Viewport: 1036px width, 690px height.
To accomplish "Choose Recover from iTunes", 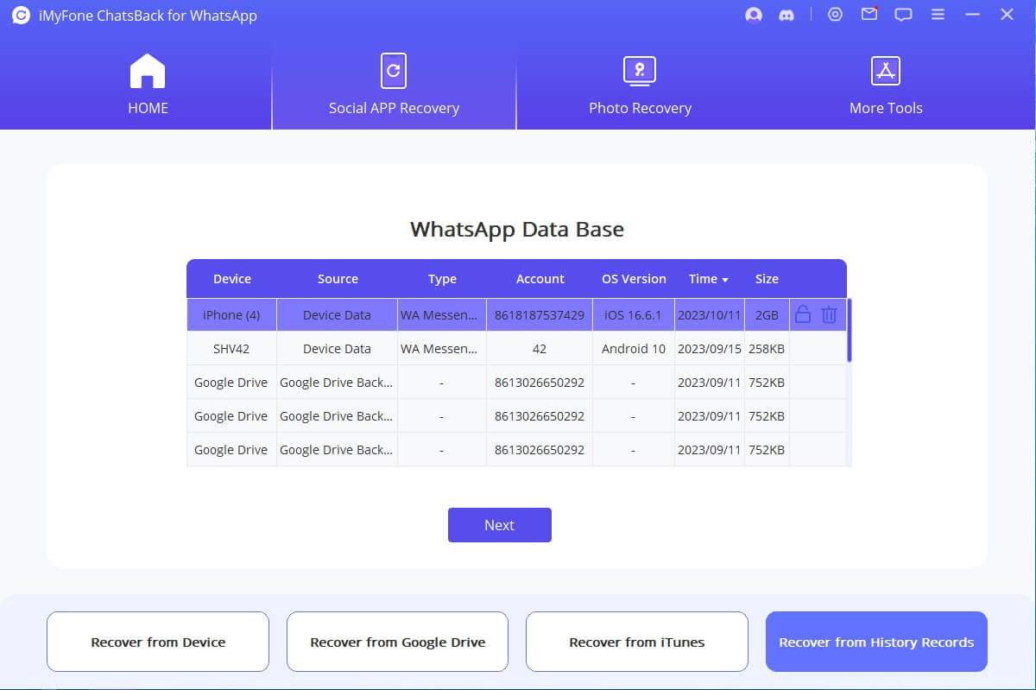I will click(637, 642).
